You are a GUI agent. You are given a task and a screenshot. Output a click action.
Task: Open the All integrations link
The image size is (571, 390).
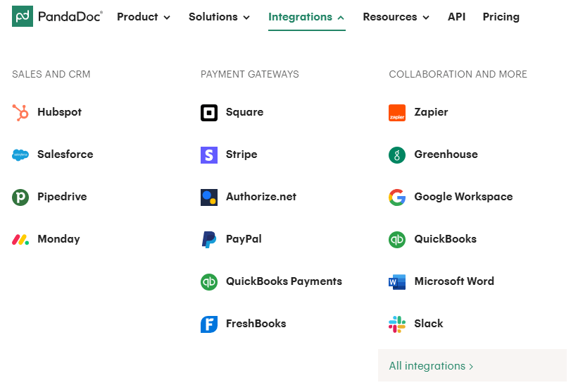[431, 366]
